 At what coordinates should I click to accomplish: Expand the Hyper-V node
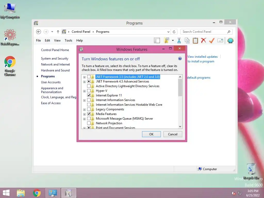[84, 91]
